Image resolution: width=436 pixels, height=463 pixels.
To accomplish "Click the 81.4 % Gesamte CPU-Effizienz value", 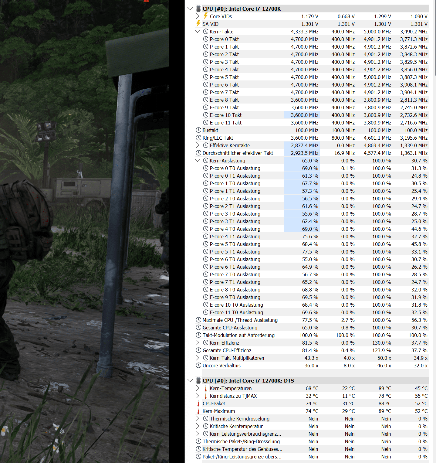I will [310, 350].
